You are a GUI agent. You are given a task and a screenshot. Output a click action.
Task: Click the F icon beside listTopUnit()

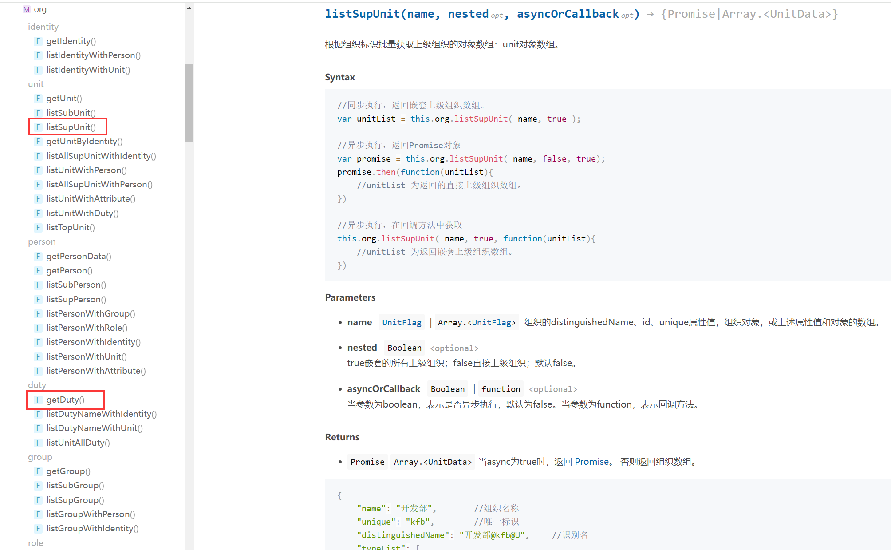coord(38,228)
